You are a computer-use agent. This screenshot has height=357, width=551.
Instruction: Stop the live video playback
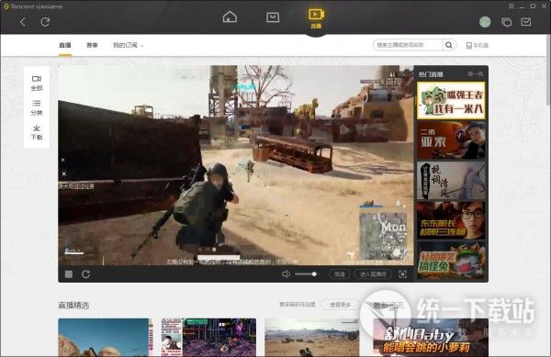[x=69, y=274]
